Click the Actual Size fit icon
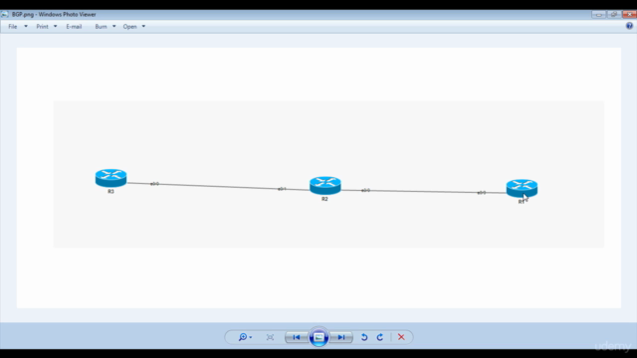 (x=270, y=337)
